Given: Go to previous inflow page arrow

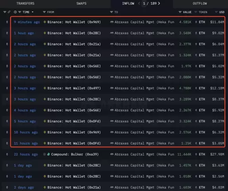Looking at the screenshot, I should pos(139,3).
